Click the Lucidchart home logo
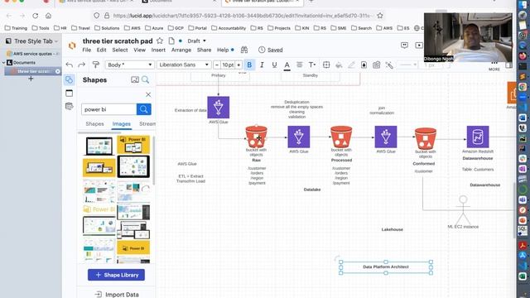This screenshot has height=298, width=530. coord(72,46)
